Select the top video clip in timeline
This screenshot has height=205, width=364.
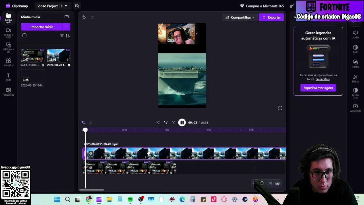pos(184,153)
